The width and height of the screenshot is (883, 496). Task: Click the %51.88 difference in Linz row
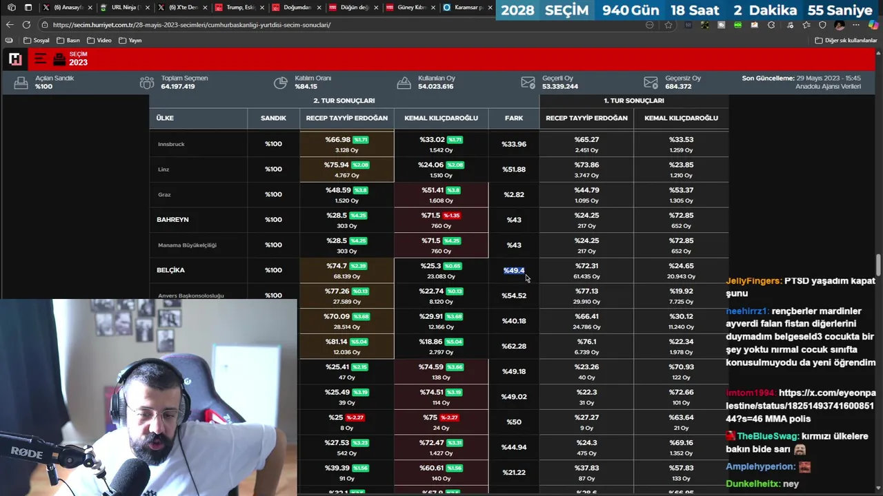coord(514,169)
